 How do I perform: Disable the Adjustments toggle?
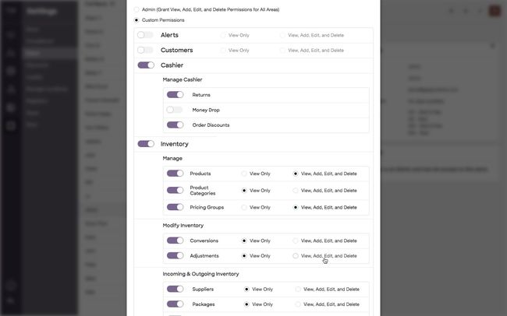[175, 255]
